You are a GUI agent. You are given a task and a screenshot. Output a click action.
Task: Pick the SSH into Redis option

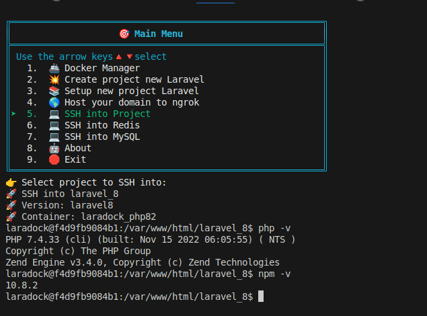[x=102, y=126]
